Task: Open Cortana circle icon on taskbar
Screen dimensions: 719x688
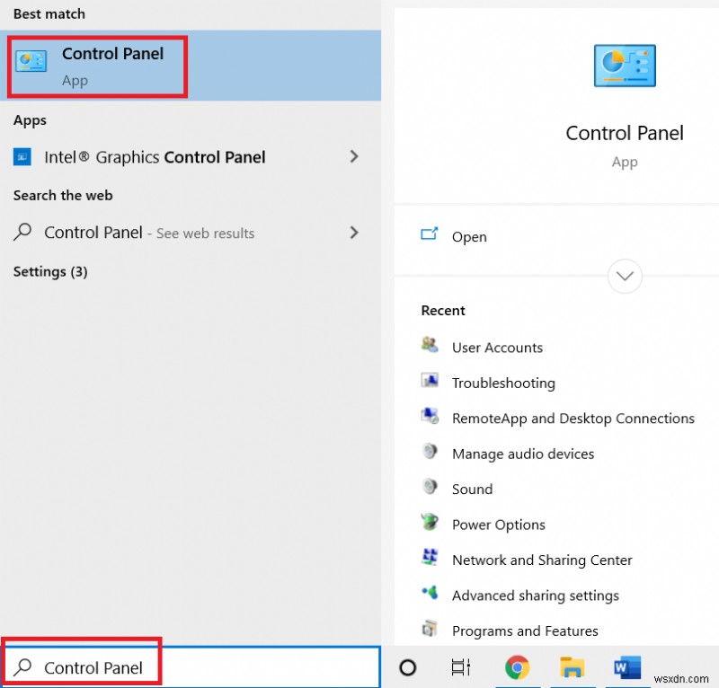Action: [408, 667]
